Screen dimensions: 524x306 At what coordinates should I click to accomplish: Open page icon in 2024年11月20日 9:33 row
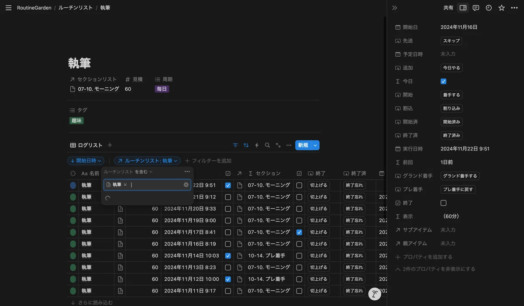coord(120,209)
